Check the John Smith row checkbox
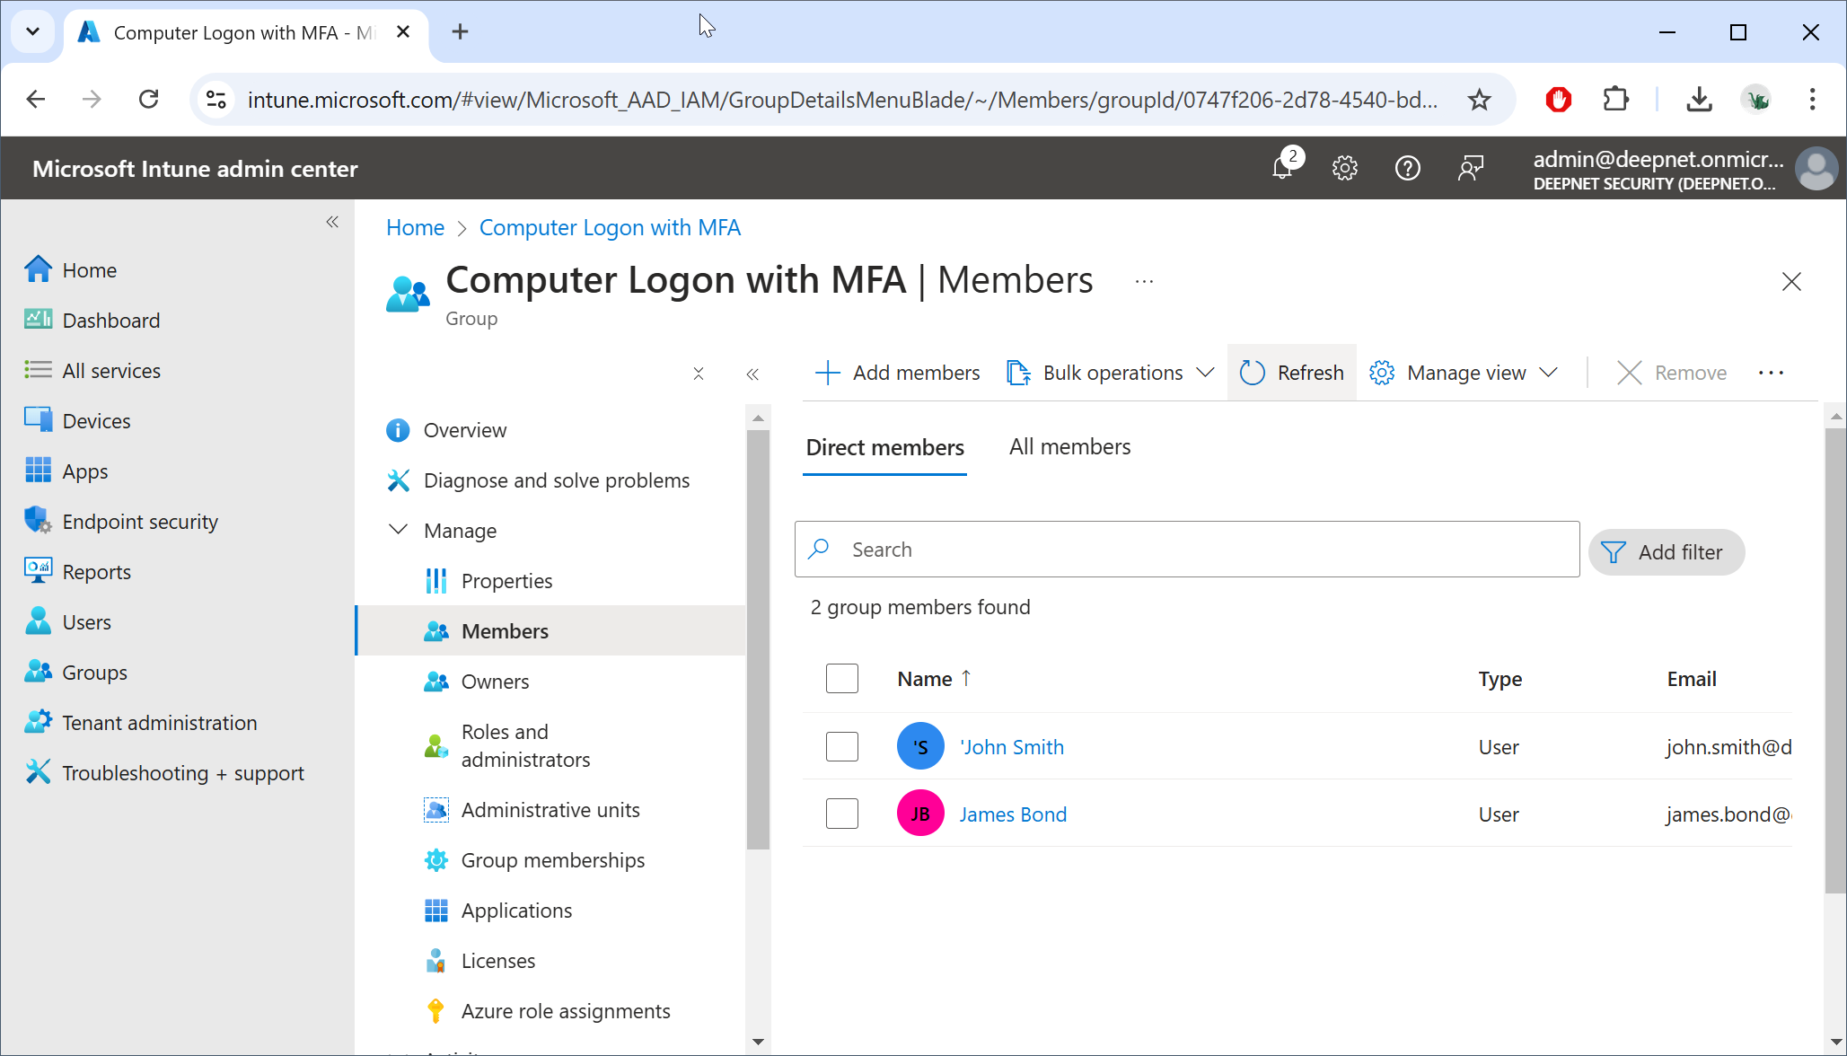The image size is (1847, 1056). pos(842,746)
